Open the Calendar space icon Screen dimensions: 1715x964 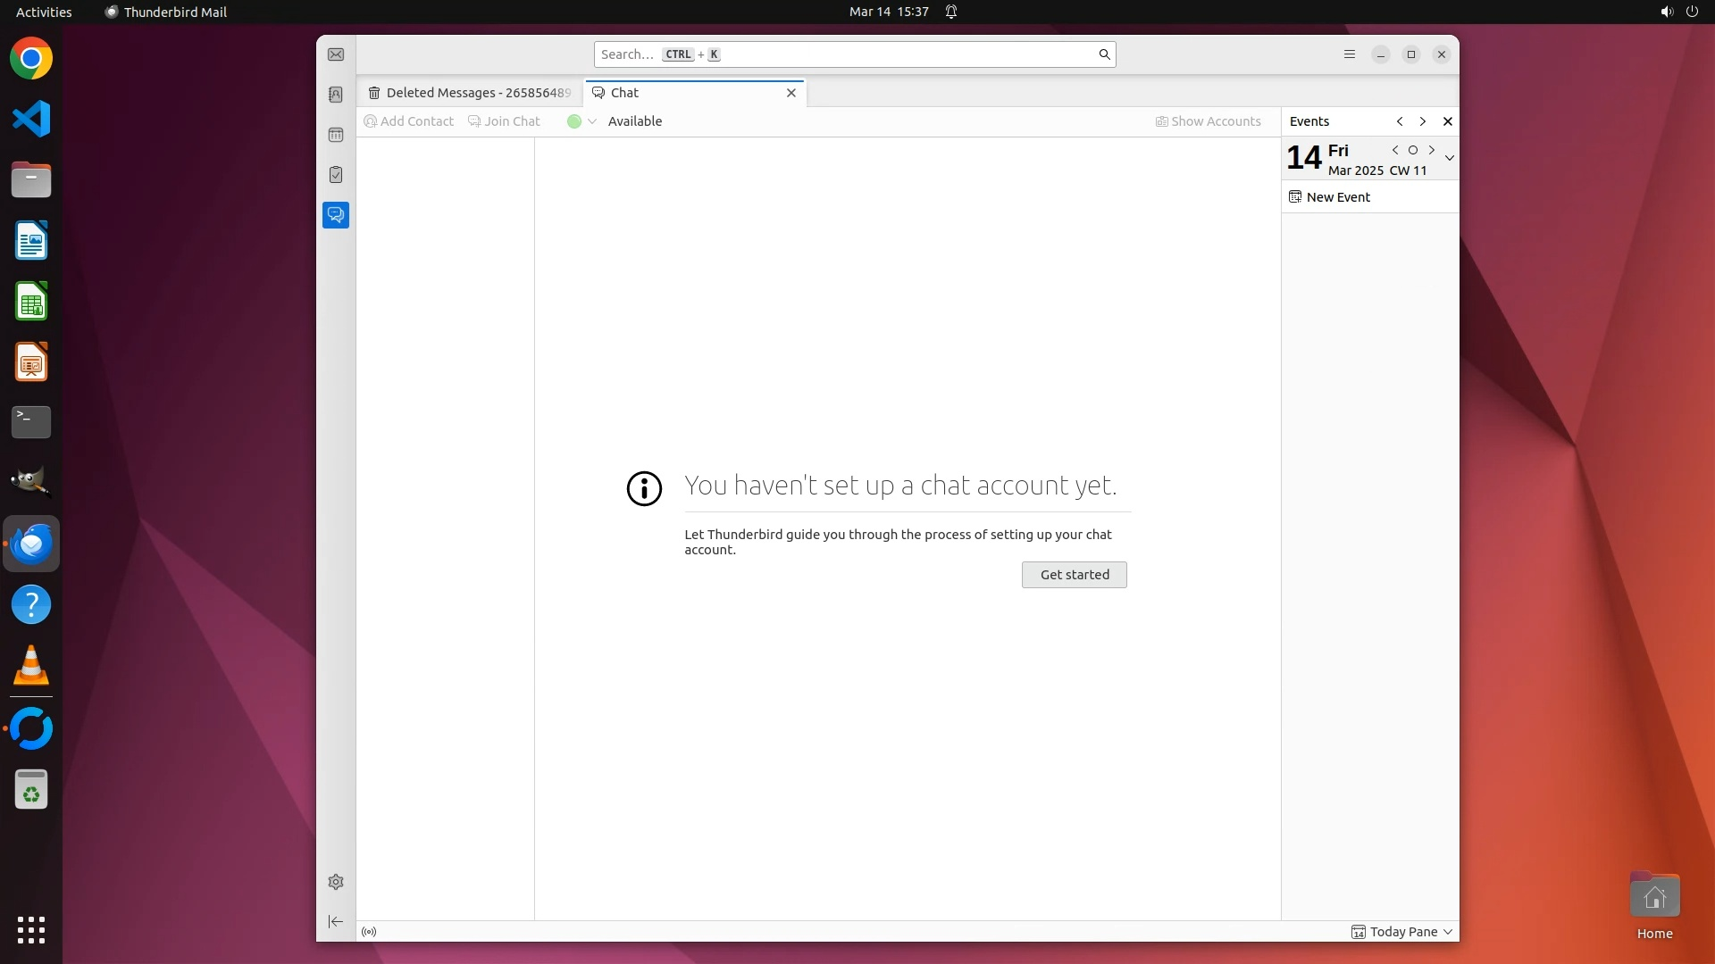coord(336,135)
